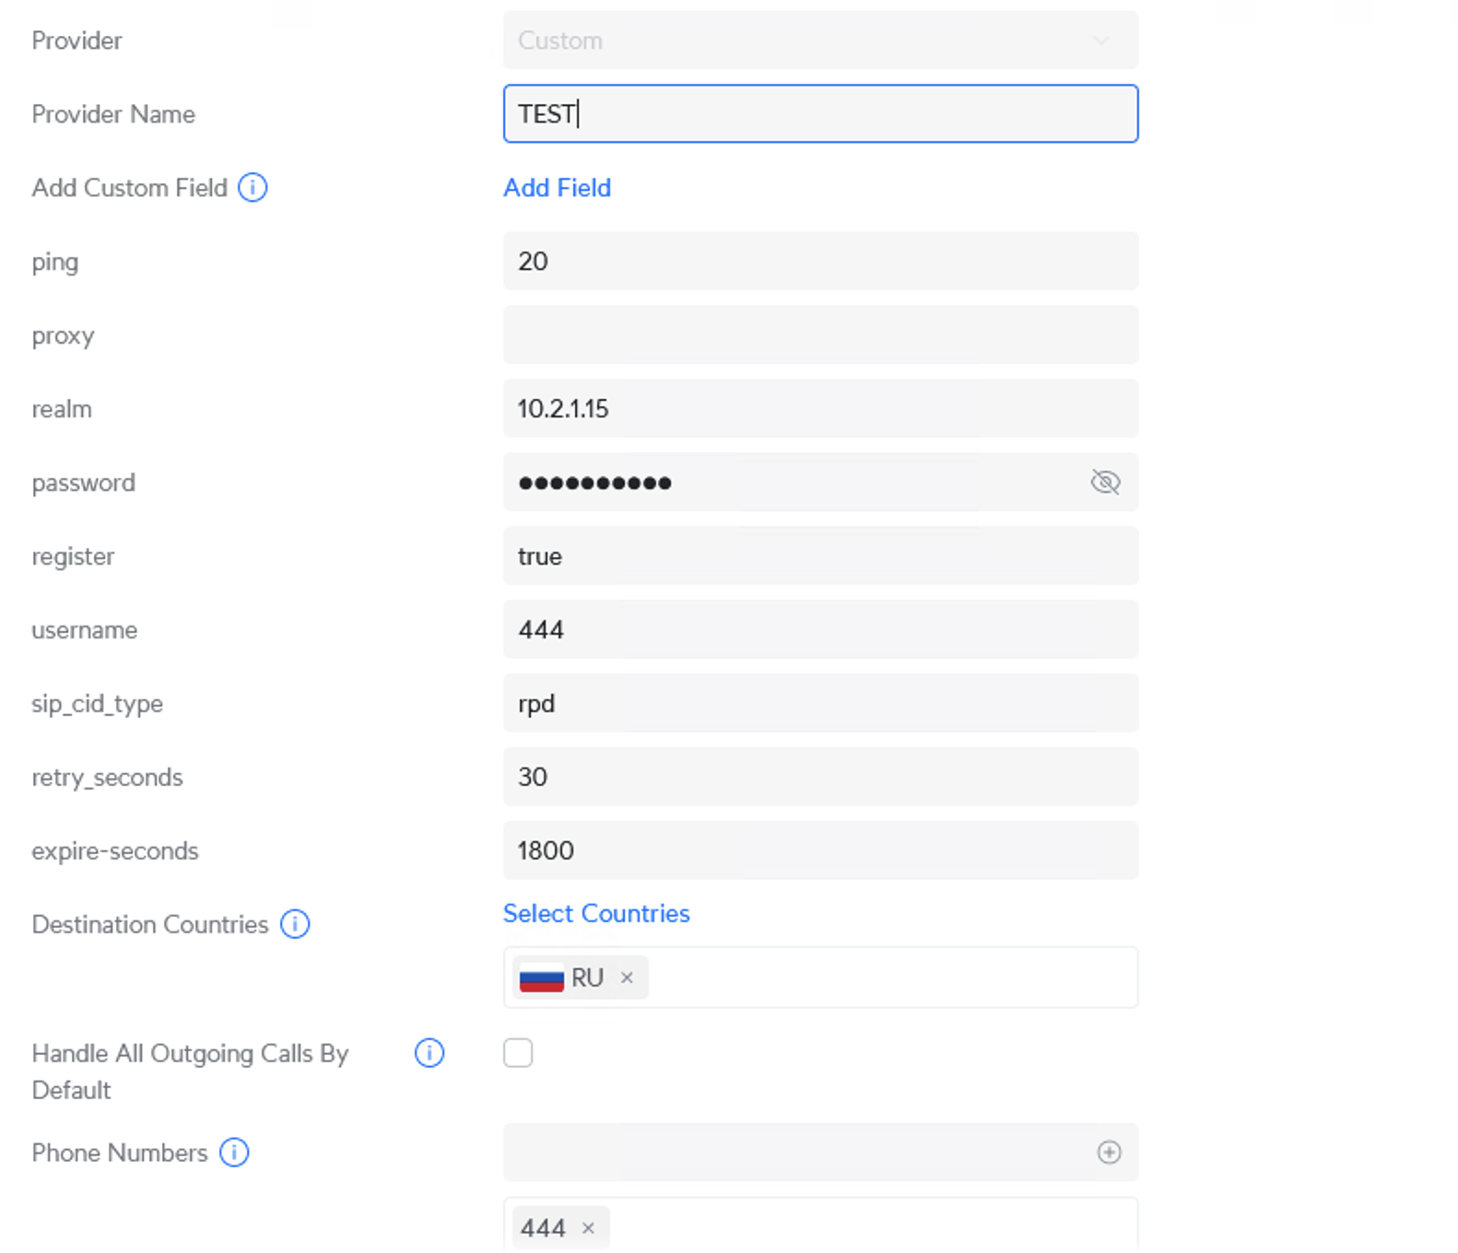Remove the 444 phone number tag
Image resolution: width=1458 pixels, height=1253 pixels.
pos(588,1228)
